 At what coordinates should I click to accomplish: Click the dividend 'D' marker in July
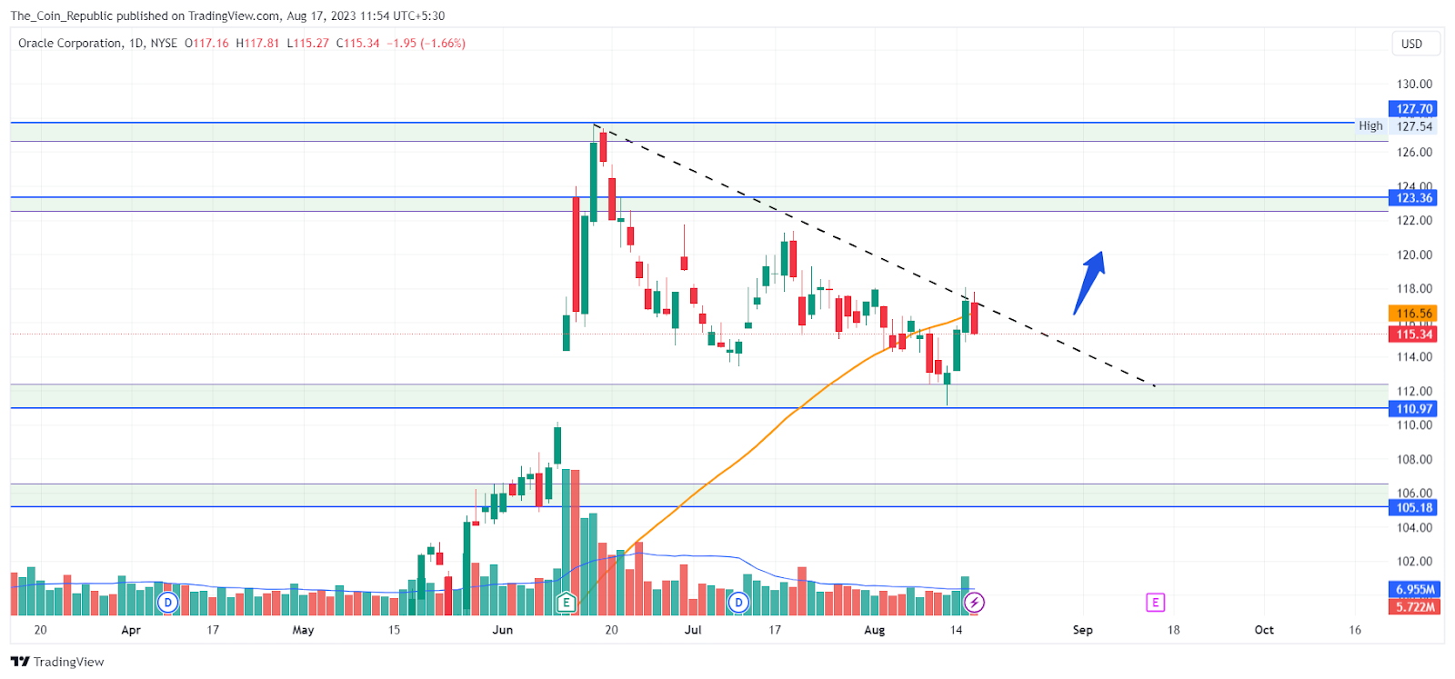click(738, 602)
